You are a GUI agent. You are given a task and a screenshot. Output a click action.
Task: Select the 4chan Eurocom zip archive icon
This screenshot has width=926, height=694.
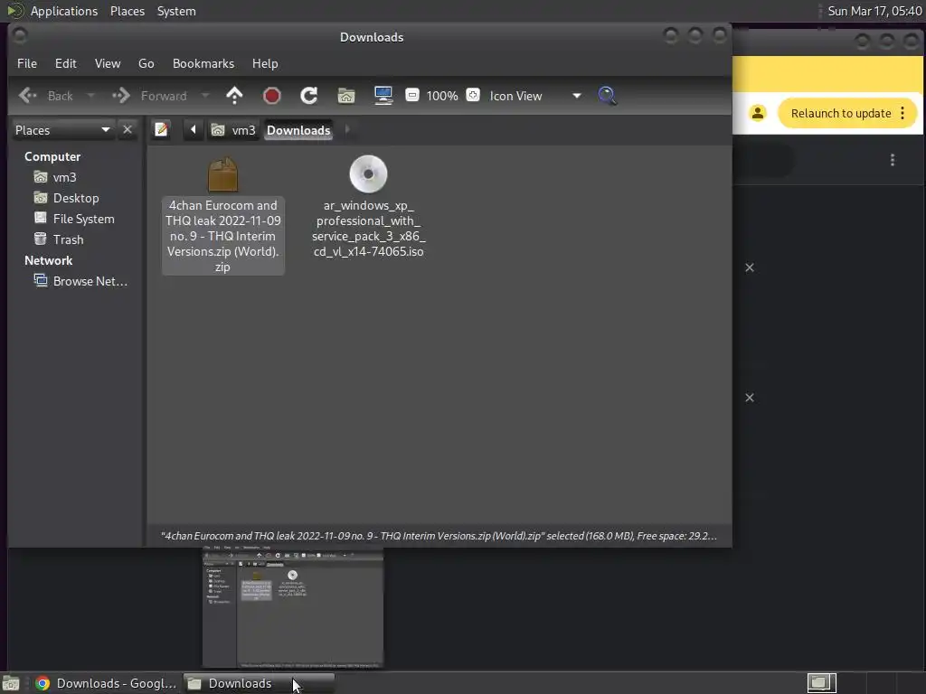point(222,174)
